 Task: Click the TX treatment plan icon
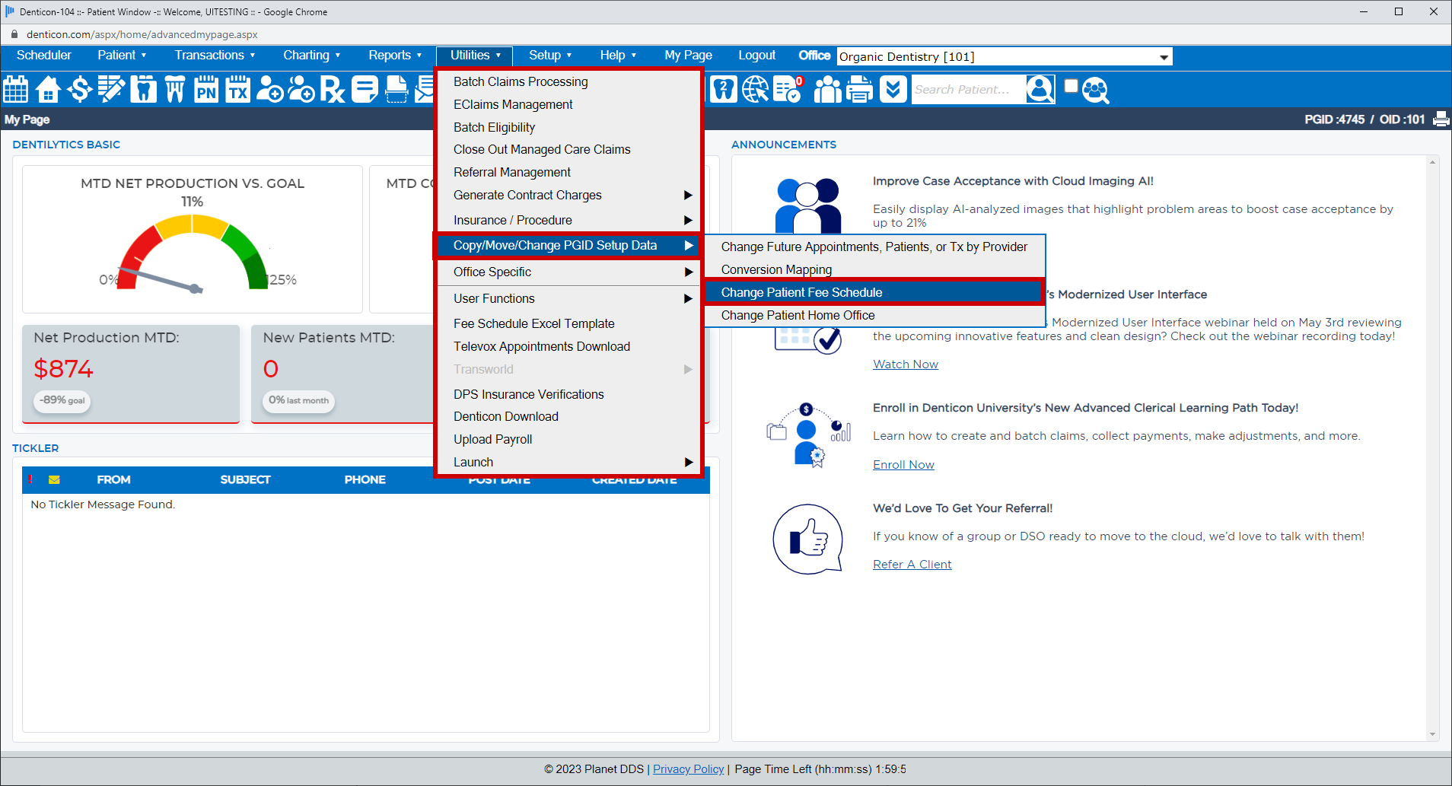pyautogui.click(x=237, y=90)
